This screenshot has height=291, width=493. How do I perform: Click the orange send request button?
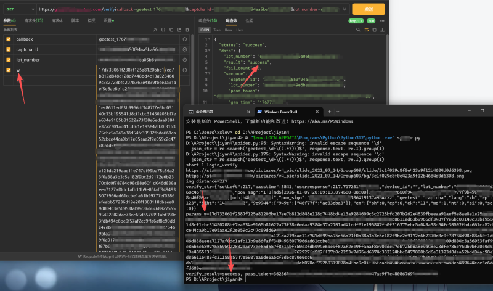[369, 10]
